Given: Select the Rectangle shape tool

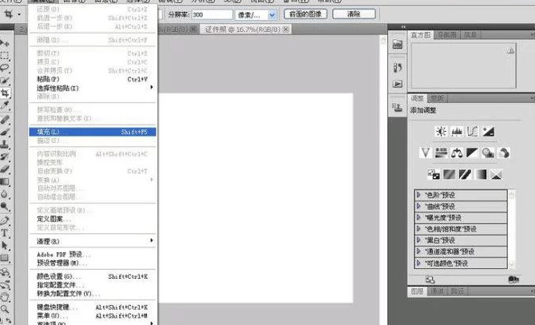Looking at the screenshot, I should (x=5, y=258).
